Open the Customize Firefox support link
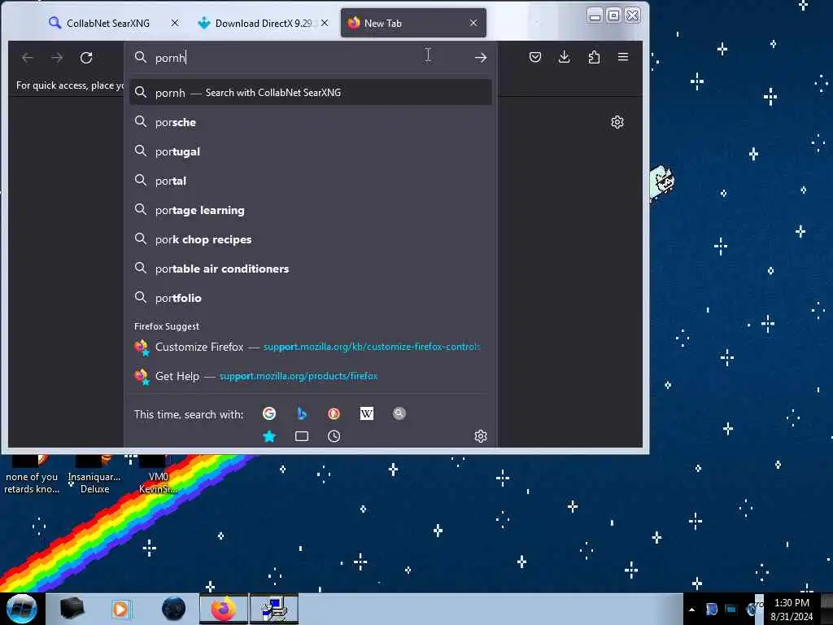 click(x=310, y=347)
